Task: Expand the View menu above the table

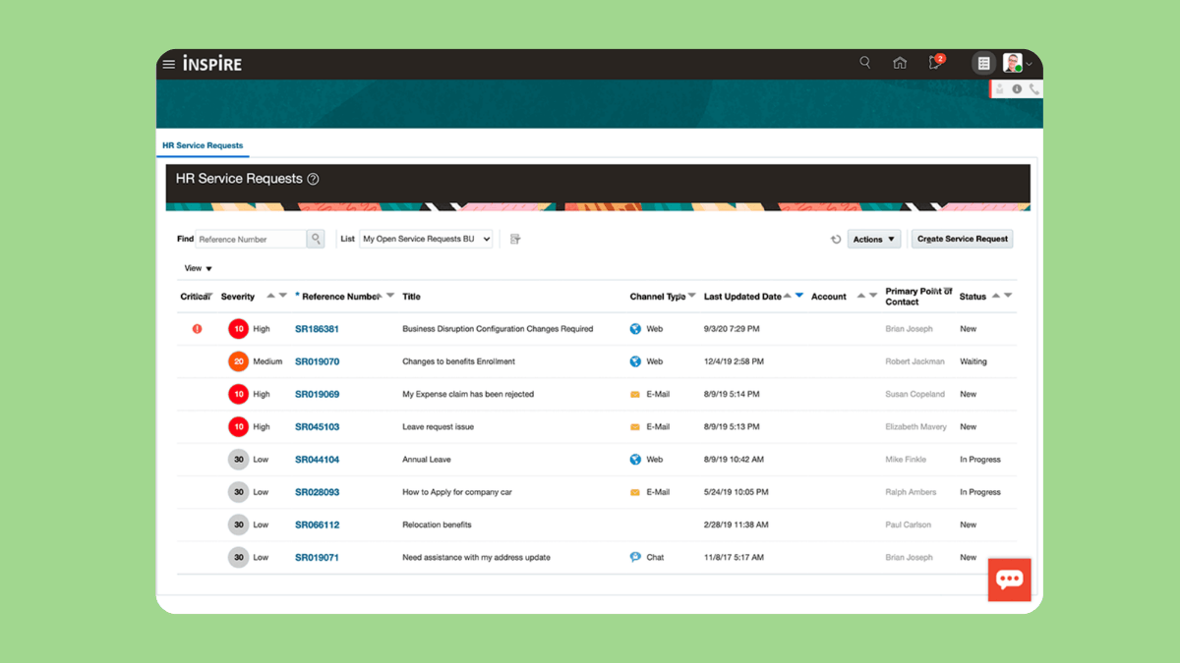Action: (197, 267)
